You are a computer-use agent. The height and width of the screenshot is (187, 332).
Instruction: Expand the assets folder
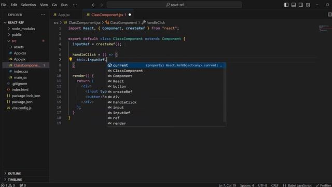click(x=19, y=47)
